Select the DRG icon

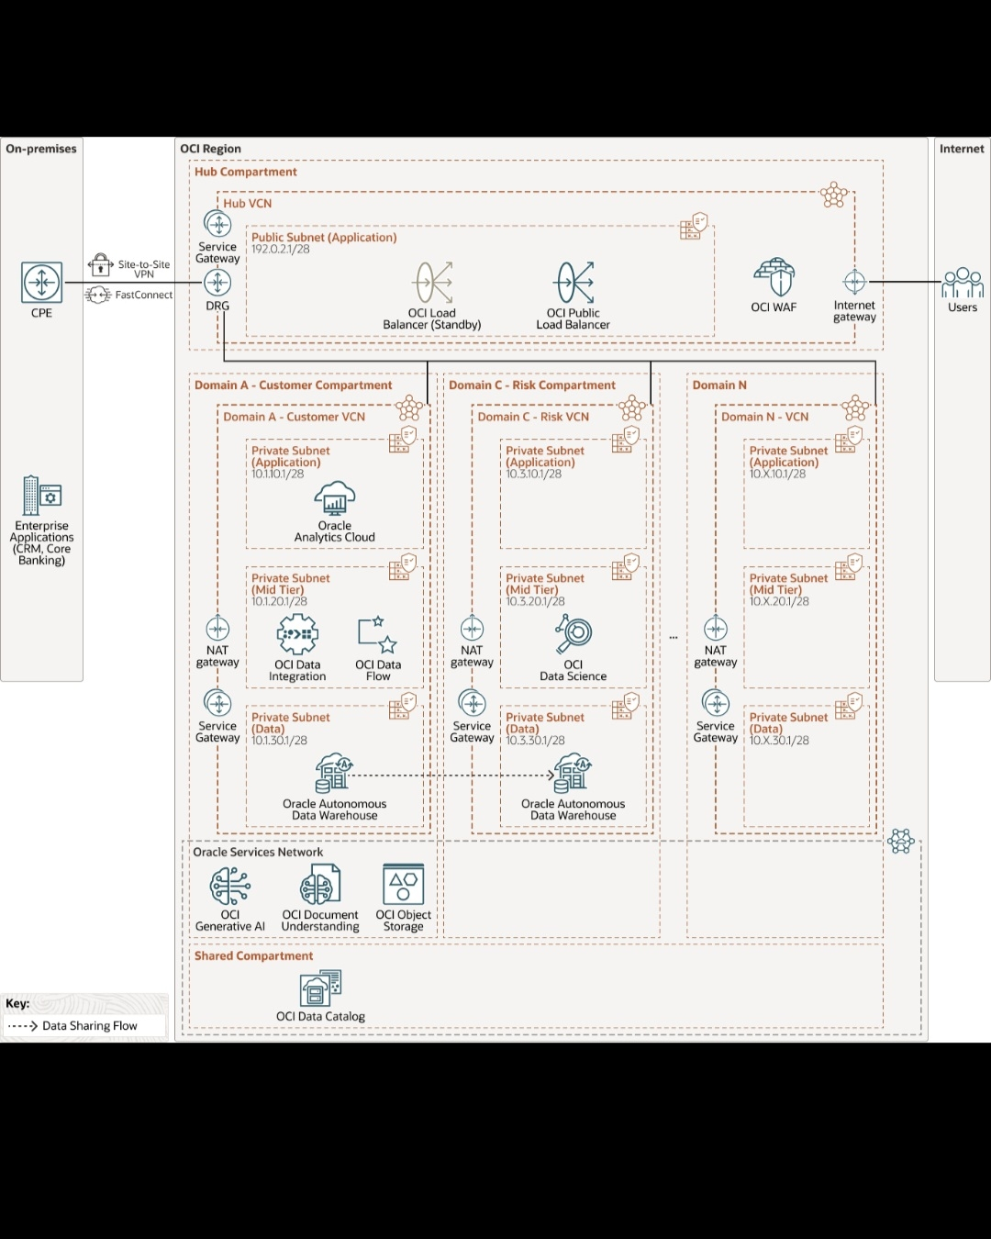coord(217,283)
